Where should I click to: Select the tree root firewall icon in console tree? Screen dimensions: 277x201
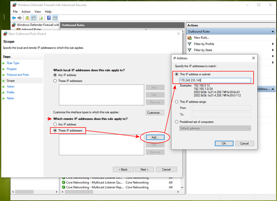[x=14, y=25]
